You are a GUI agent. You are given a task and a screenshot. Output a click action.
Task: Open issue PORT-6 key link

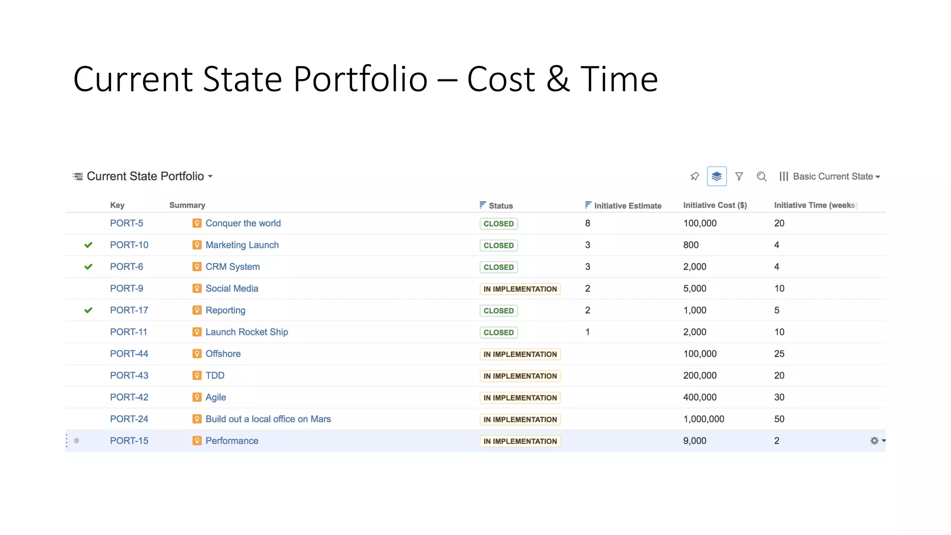point(126,267)
